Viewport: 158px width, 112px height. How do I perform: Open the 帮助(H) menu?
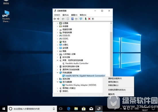pyautogui.click(x=83, y=15)
